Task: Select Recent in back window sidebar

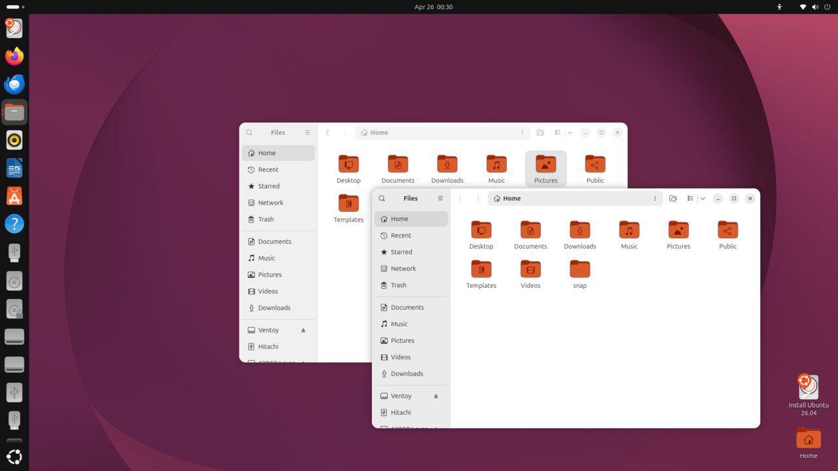Action: click(278, 169)
